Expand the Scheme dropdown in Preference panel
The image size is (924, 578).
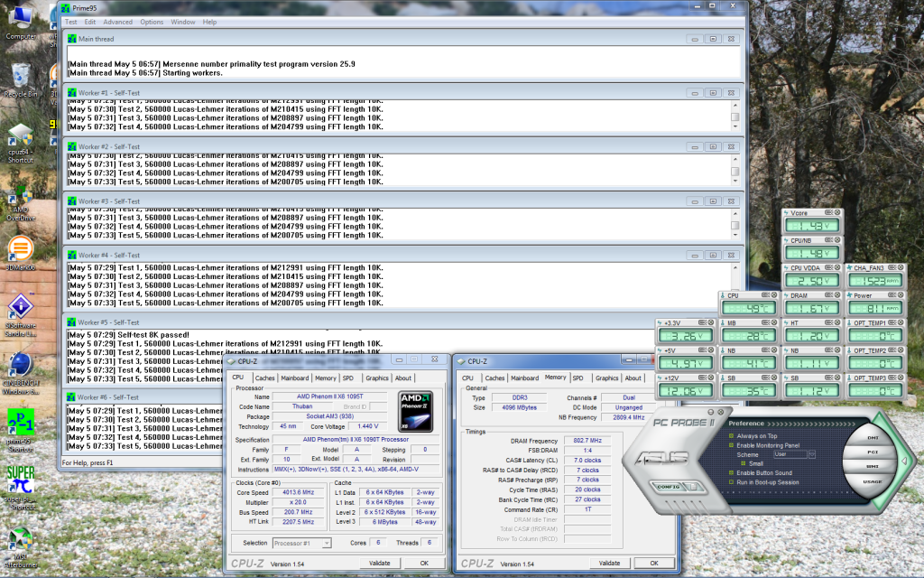811,454
